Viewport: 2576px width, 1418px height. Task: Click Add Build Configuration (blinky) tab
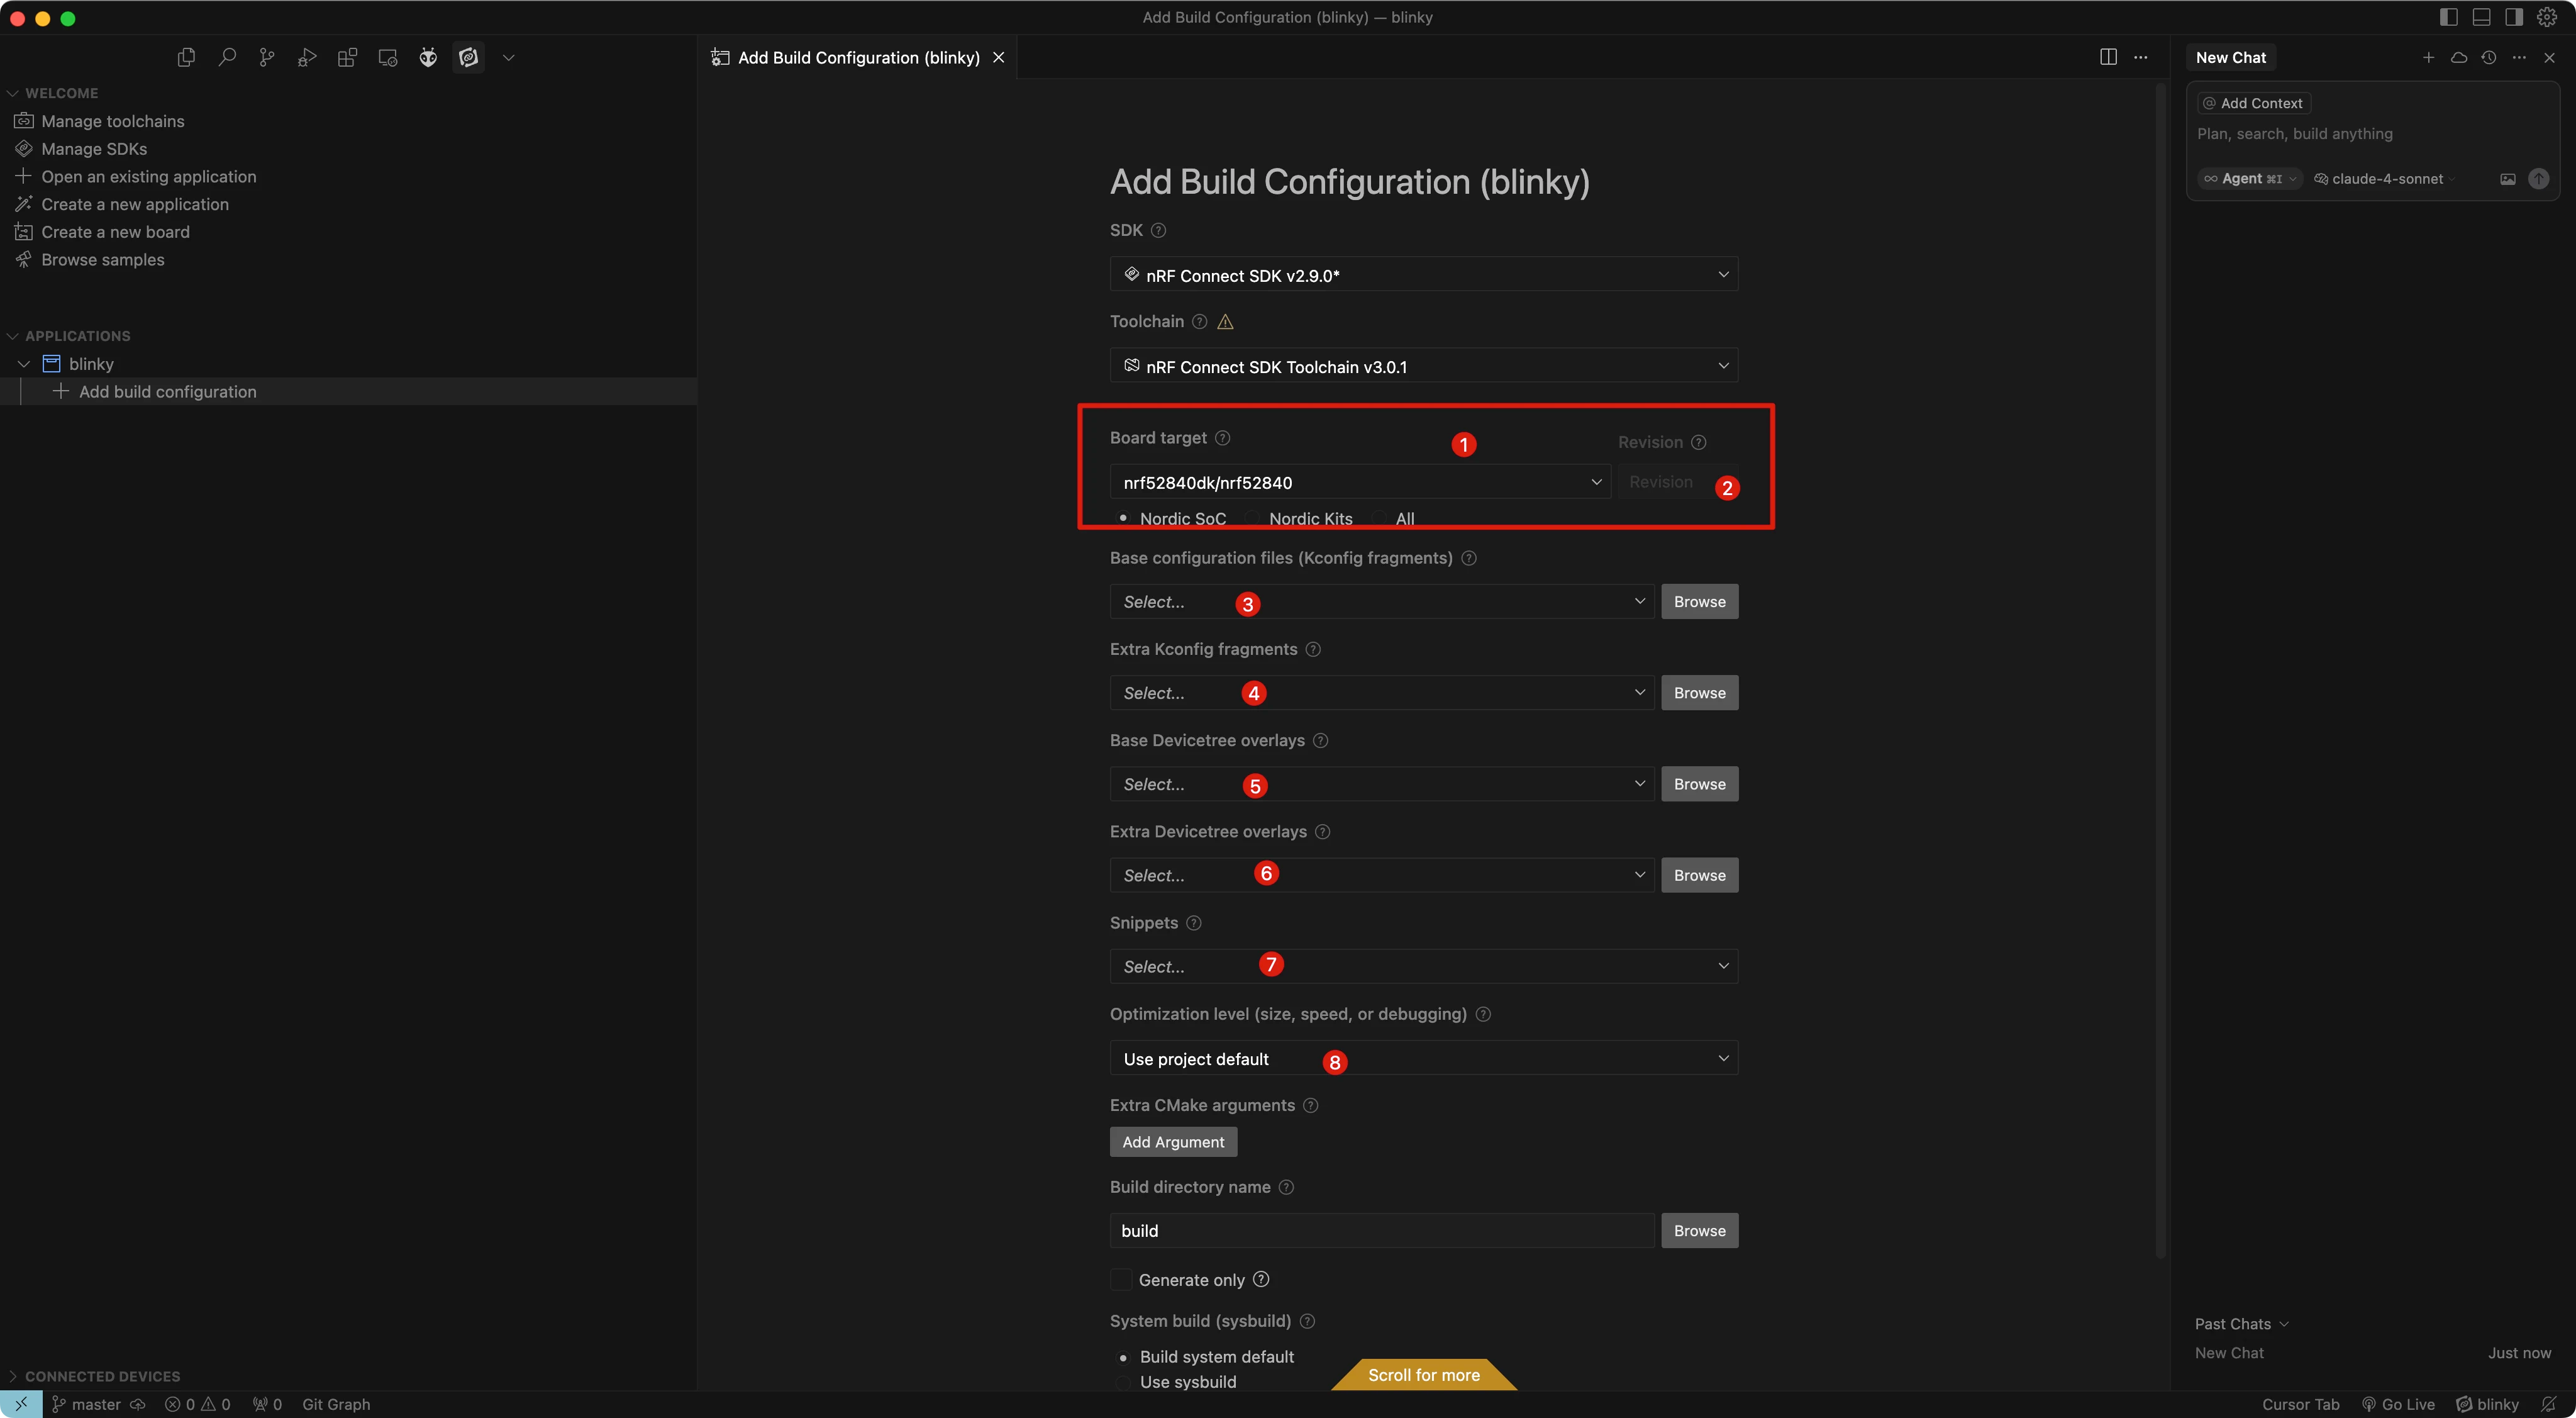click(857, 57)
